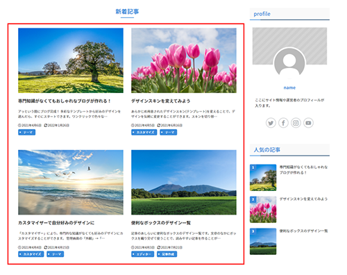Click the カスタマイズ tag under the tulip article

tap(144, 132)
